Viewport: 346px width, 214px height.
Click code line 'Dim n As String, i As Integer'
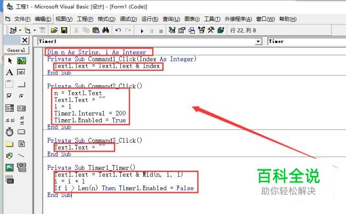[x=97, y=52]
